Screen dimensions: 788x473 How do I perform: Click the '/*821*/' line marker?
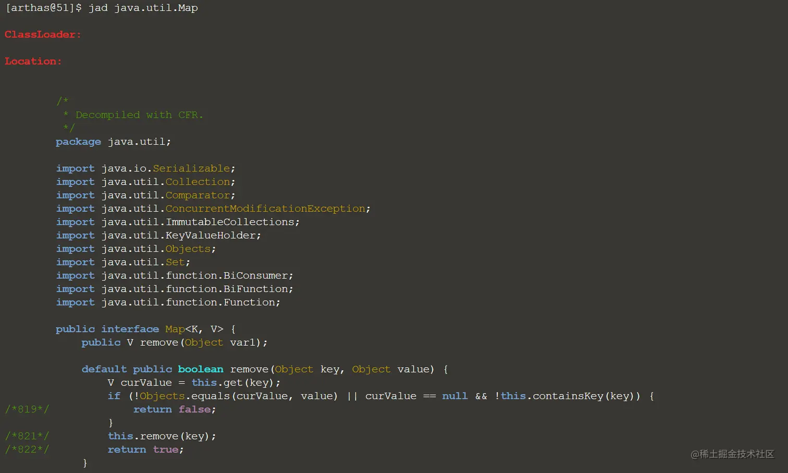(27, 436)
